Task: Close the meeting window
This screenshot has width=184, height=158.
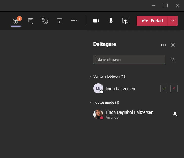Action: point(178,5)
